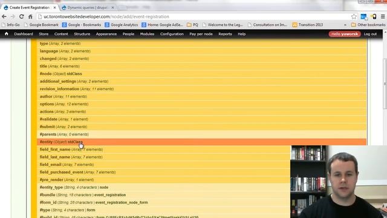The width and height of the screenshot is (387, 218).
Task: Expand the highlighted #entity stdClass row
Action: point(201,142)
